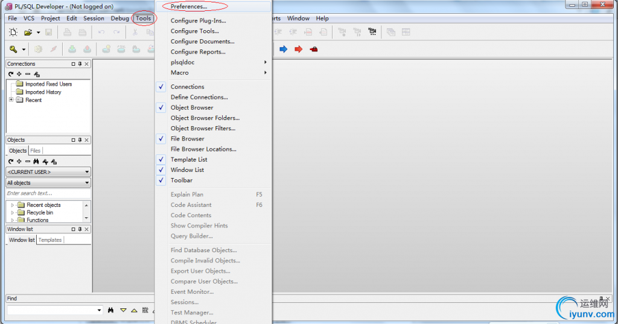Open the dropdown arrow next to key icon
Viewport: 618px width, 324px height.
point(24,49)
